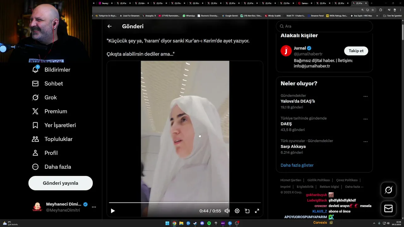Switch to the Gön browser tab
404x227 pixels.
tap(142, 3)
